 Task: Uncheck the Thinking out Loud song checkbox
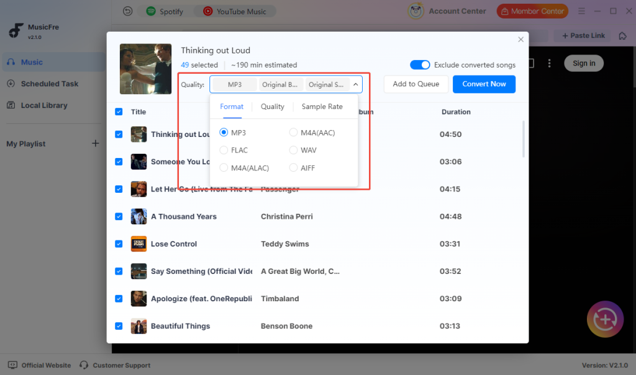click(119, 135)
